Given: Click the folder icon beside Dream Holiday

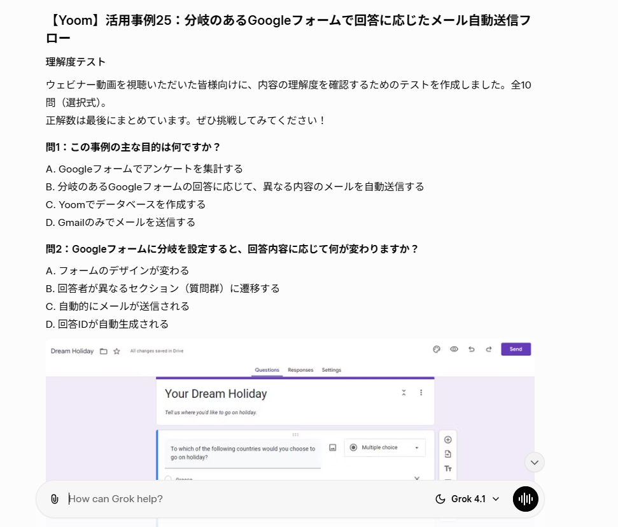Looking at the screenshot, I should click(104, 351).
